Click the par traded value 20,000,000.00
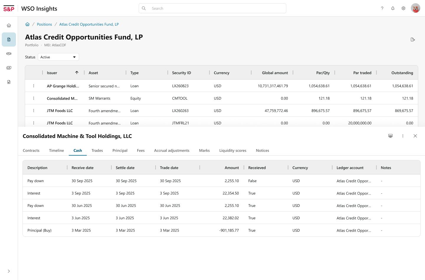Screen dimensions: 425x280 360,123
